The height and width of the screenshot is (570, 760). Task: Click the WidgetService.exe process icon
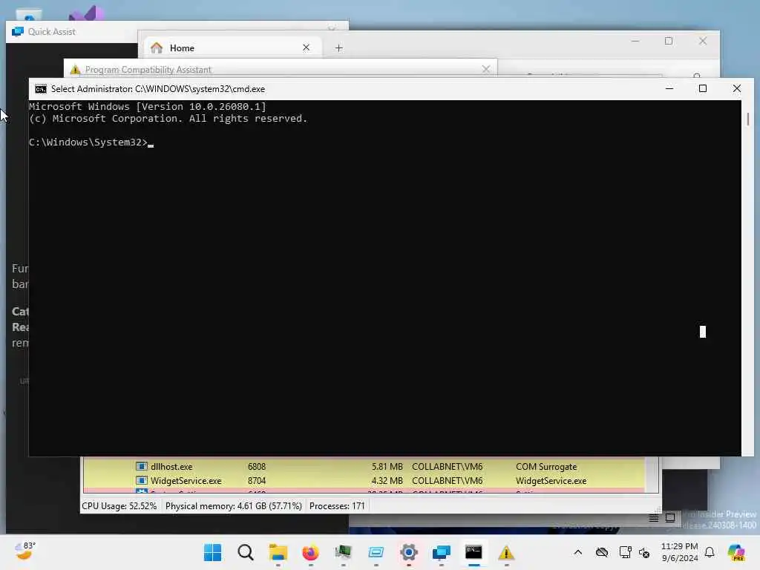pyautogui.click(x=142, y=481)
